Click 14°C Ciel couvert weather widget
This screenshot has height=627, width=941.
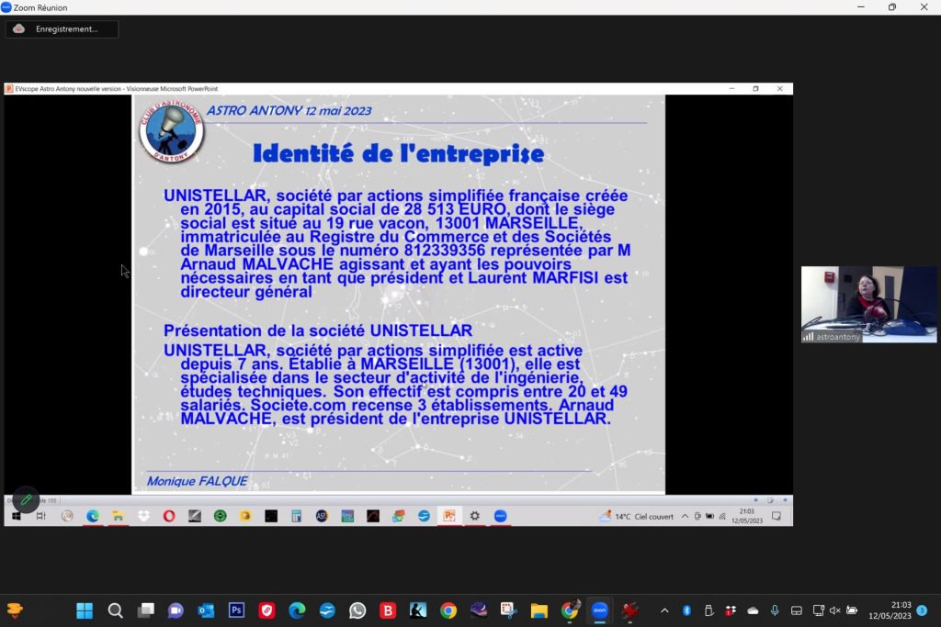click(637, 516)
